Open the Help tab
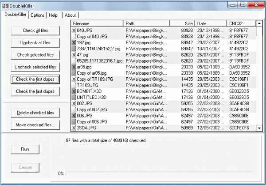Image resolution: width=266 pixels, height=185 pixels. [53, 15]
